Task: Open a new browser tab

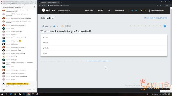Action: point(62,2)
